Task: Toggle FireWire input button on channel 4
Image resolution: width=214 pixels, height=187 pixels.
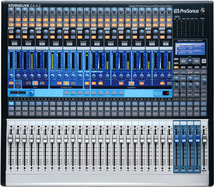Action: [32, 25]
